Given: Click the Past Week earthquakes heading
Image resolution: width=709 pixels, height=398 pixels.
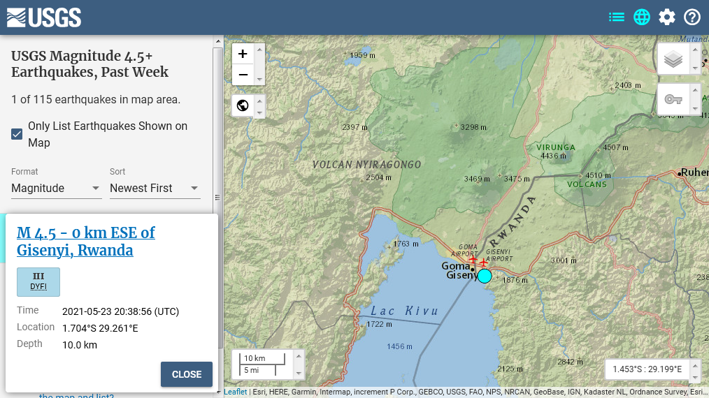Looking at the screenshot, I should point(89,64).
